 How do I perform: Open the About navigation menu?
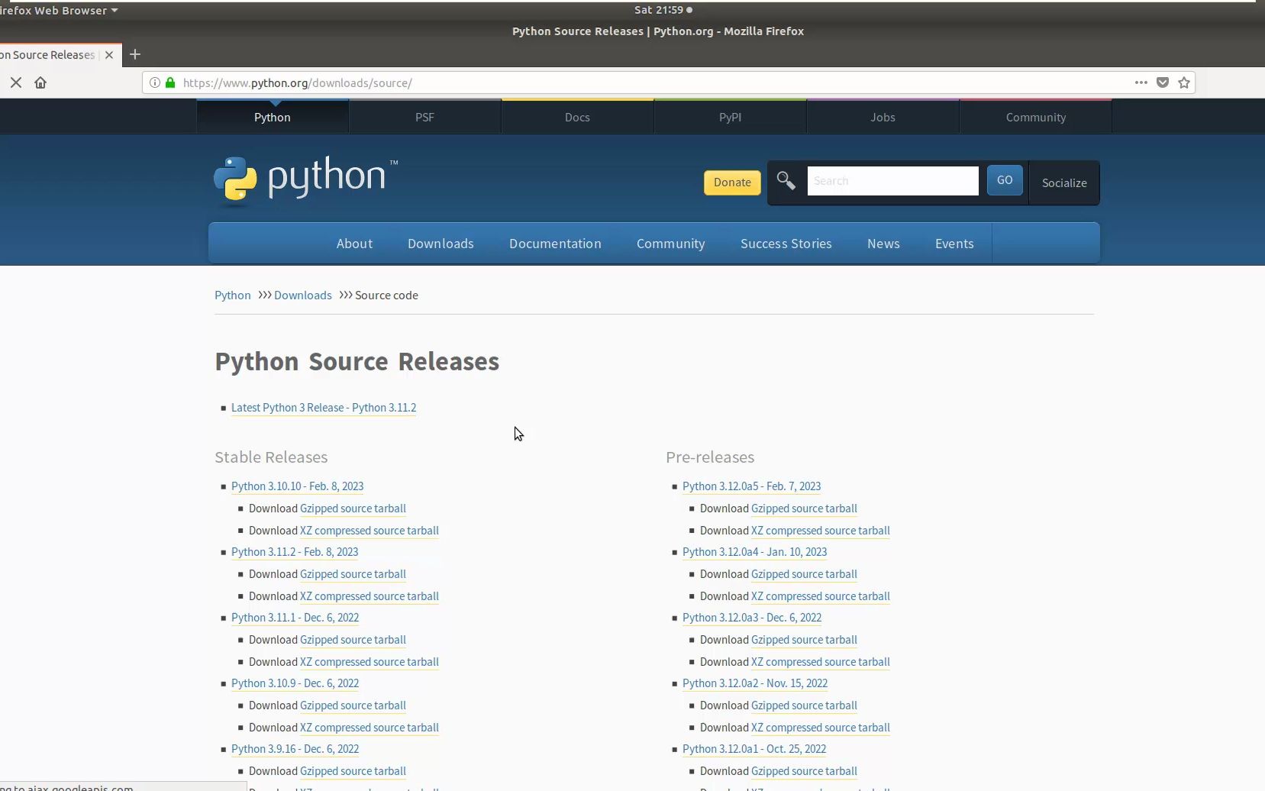[354, 244]
